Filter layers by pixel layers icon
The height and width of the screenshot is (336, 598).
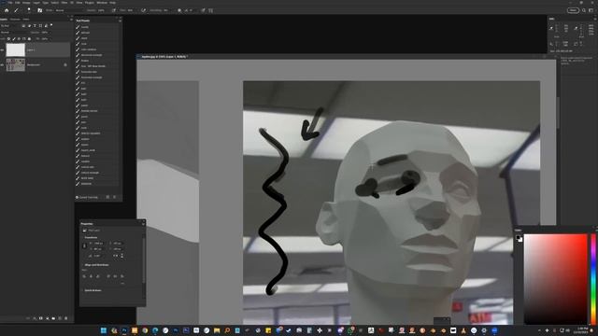pyautogui.click(x=23, y=25)
